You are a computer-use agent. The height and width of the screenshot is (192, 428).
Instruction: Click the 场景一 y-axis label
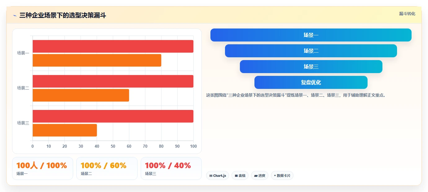pos(23,53)
